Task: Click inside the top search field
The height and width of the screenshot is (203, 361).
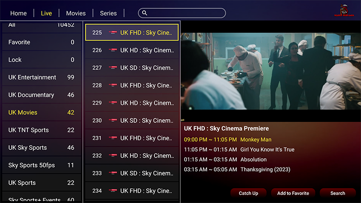Action: pos(185,13)
